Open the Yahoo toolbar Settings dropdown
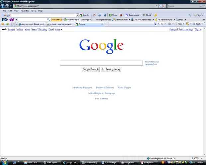 tap(85, 20)
